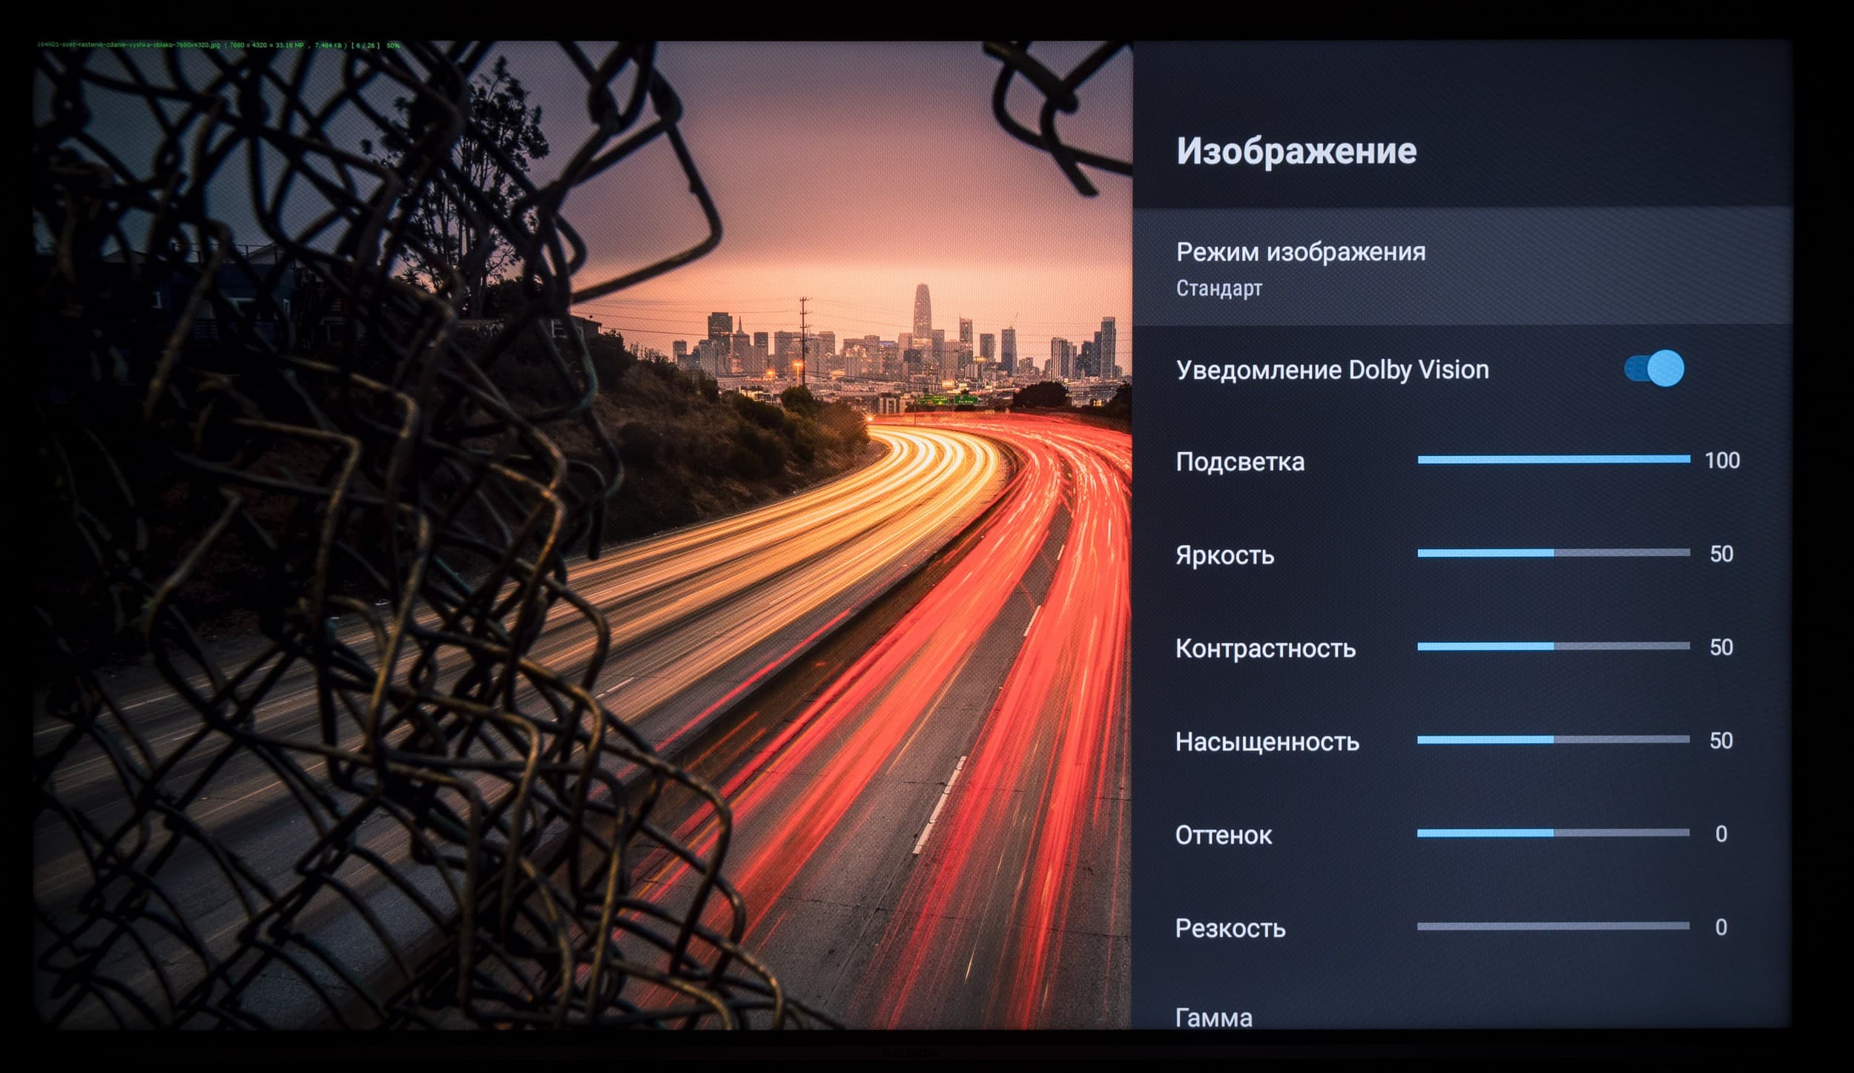Select the Уведомление Dolby Vision label
The image size is (1854, 1073).
pos(1332,369)
